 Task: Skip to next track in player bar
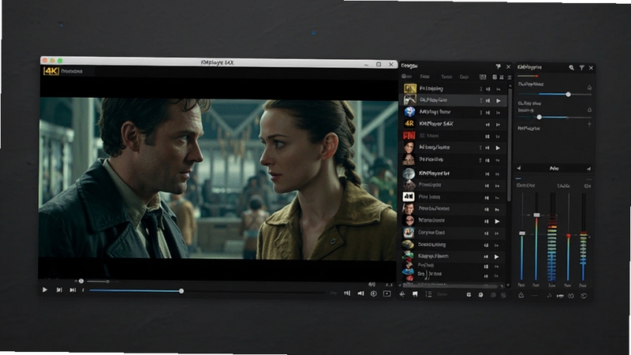[73, 290]
